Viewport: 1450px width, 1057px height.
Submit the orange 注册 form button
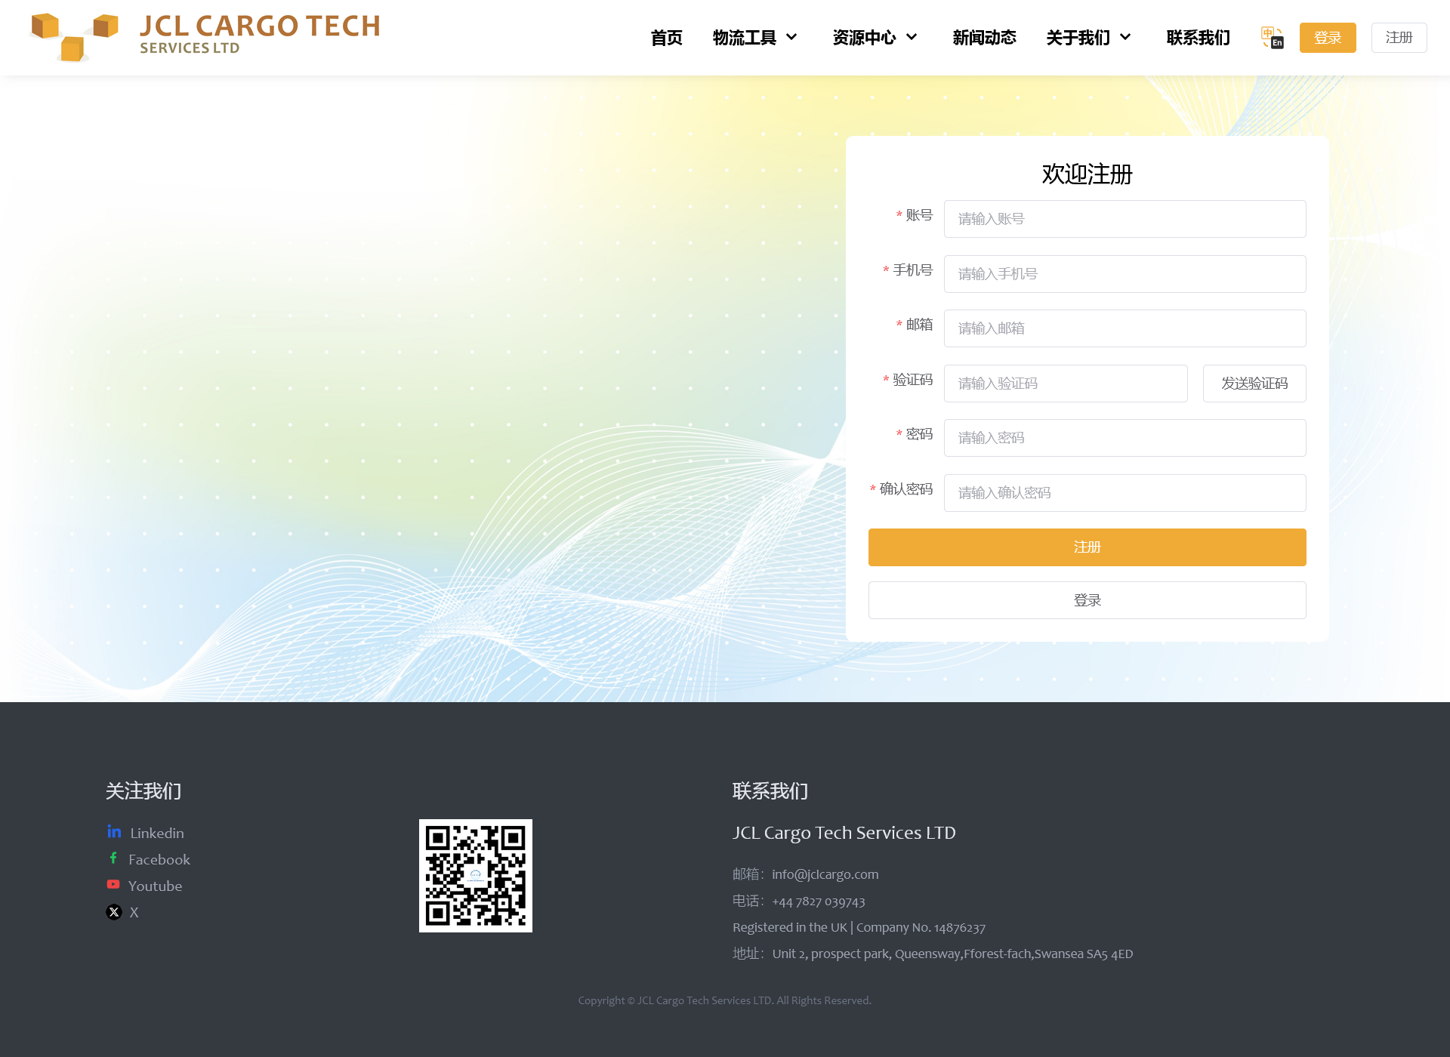[x=1087, y=547]
